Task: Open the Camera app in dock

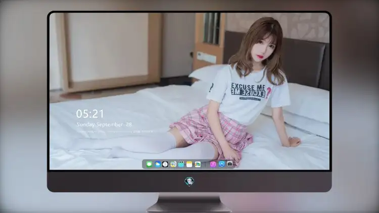Action: pos(230,164)
